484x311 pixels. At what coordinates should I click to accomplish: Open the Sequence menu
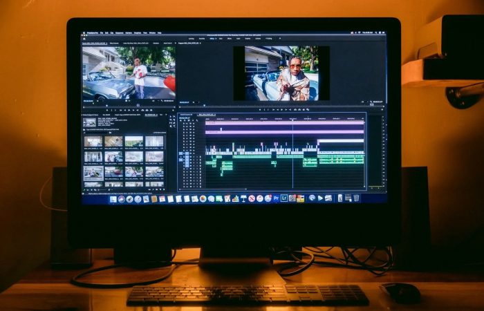(x=119, y=33)
